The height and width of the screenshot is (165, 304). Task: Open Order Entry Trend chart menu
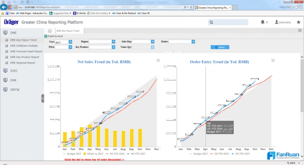coord(273,60)
